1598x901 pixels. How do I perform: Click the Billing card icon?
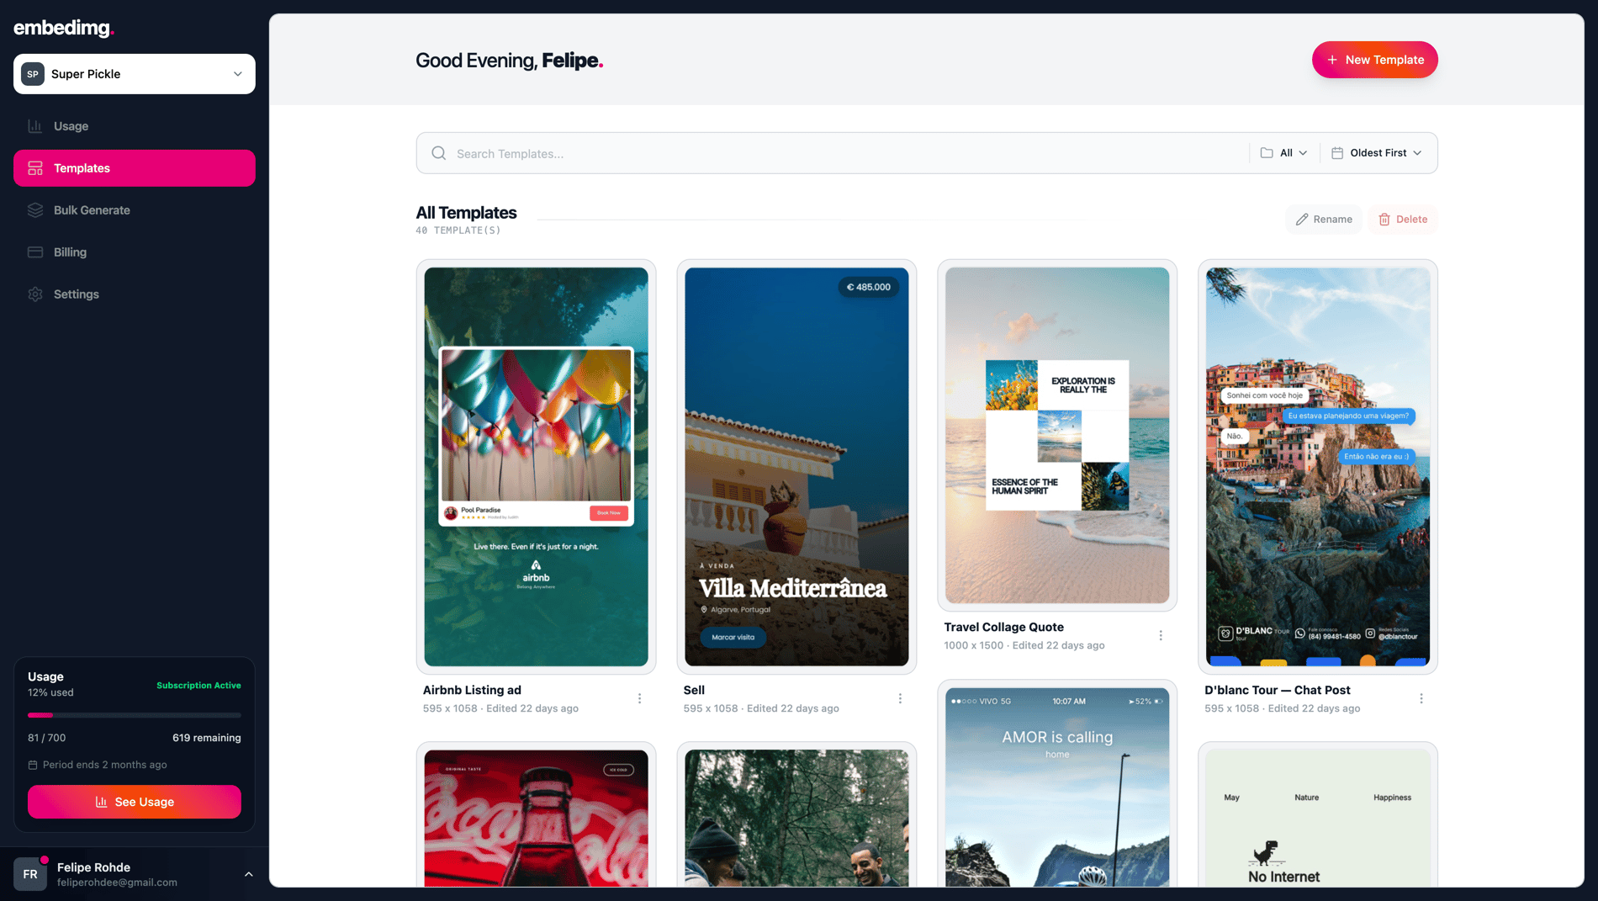pos(35,252)
